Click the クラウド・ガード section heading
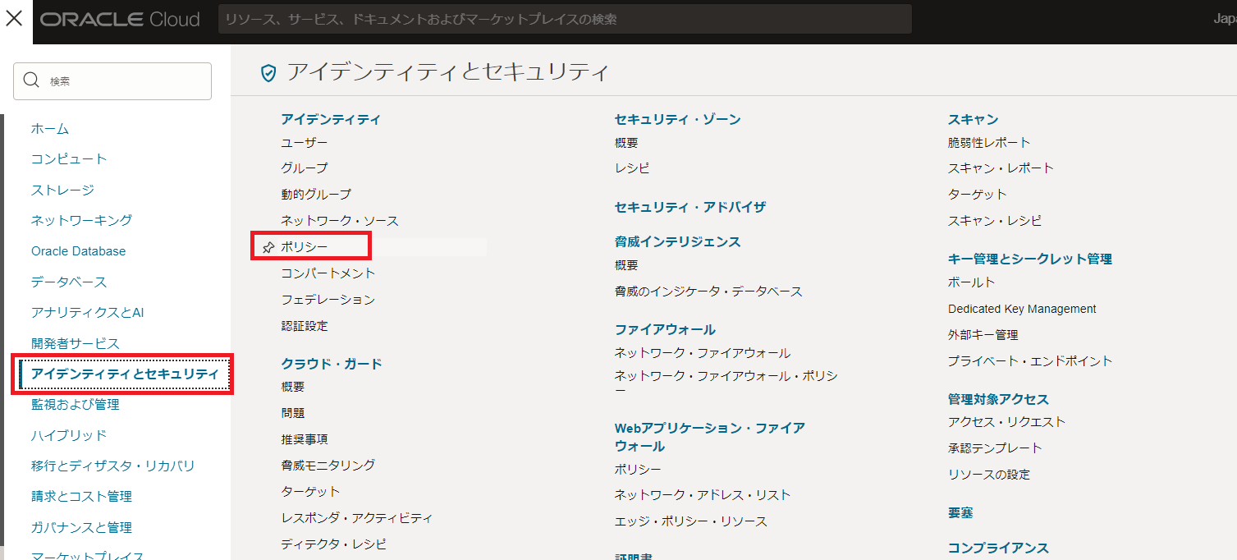Viewport: 1237px width, 560px height. pos(332,364)
